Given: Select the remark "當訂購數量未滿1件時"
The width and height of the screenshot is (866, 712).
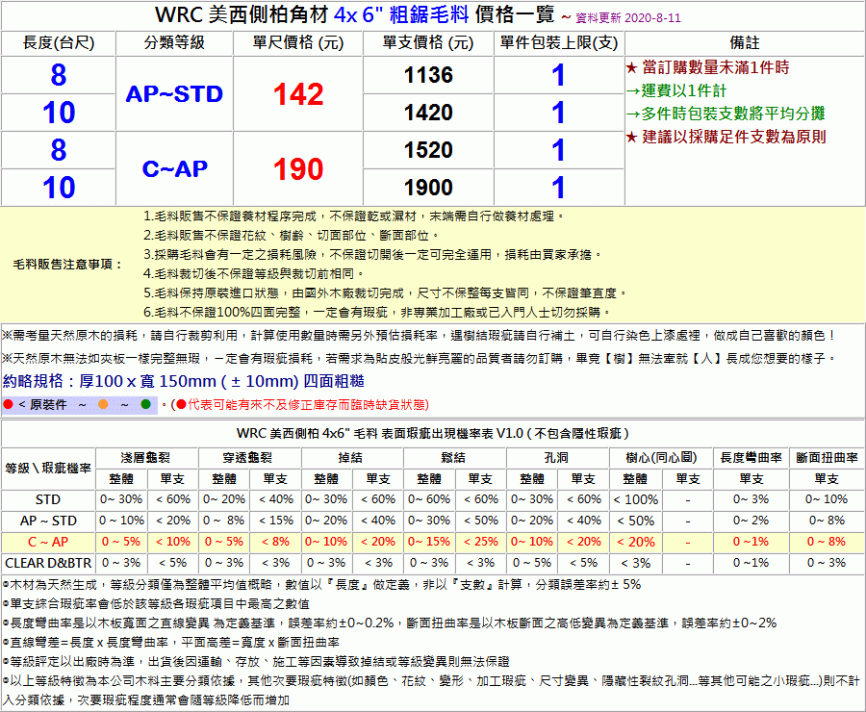Looking at the screenshot, I should [716, 67].
